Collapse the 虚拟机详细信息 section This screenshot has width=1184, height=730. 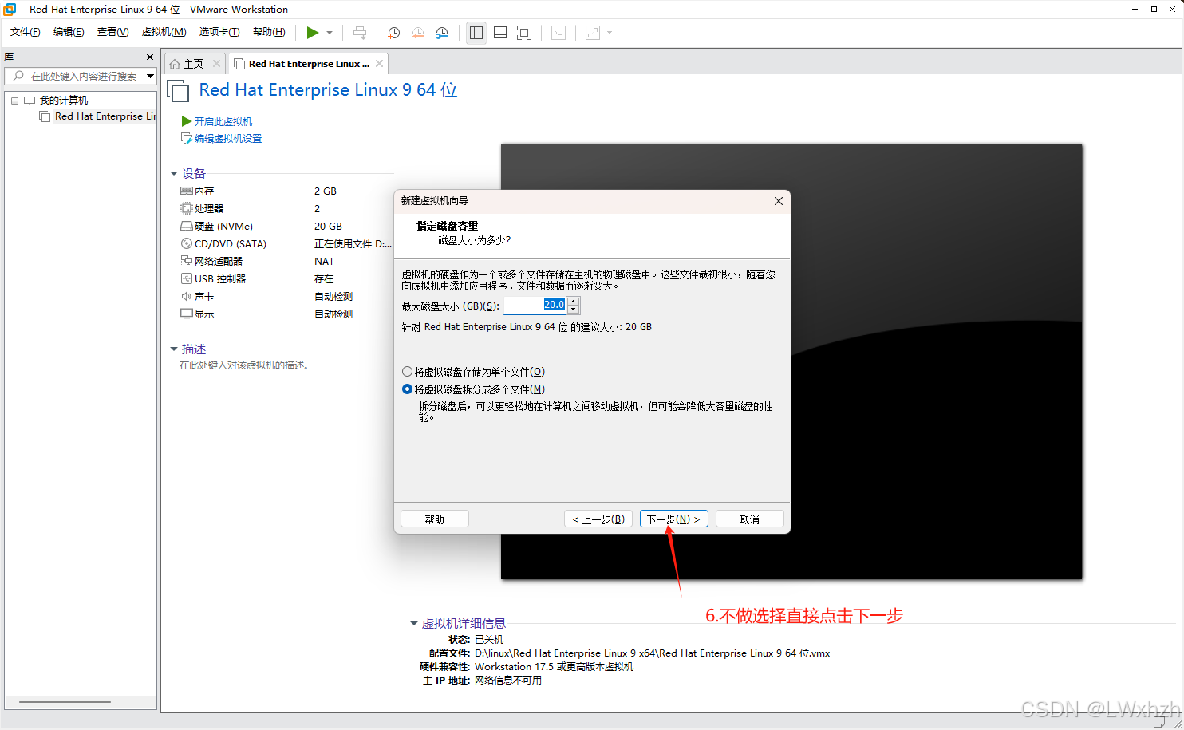click(x=414, y=623)
